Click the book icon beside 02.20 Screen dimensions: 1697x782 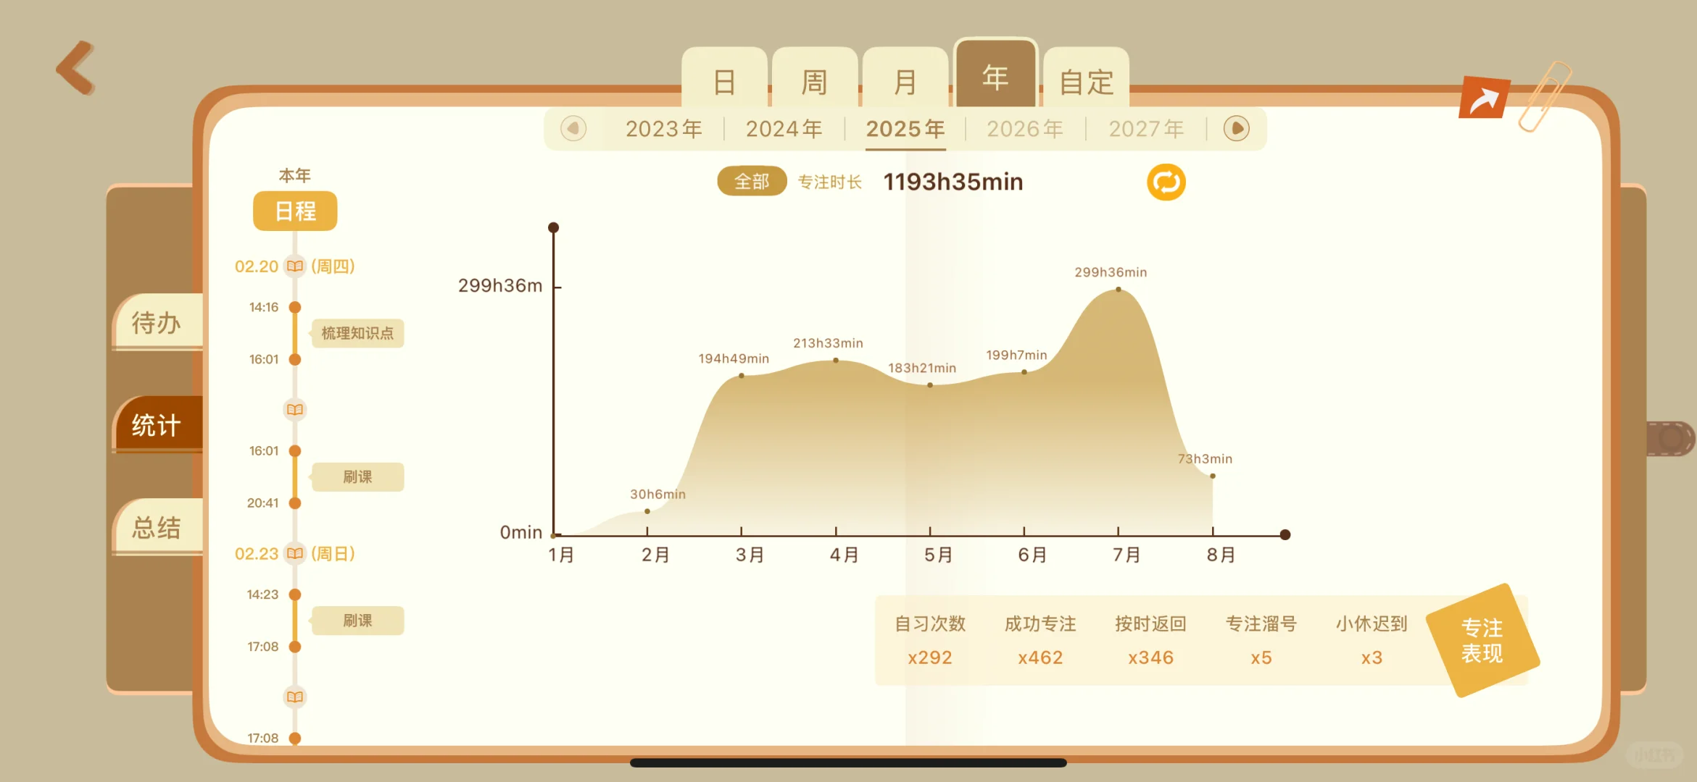tap(294, 266)
